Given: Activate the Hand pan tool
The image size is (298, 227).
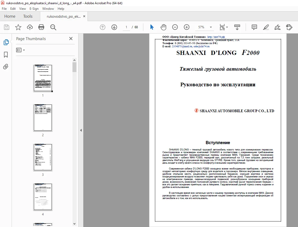Looking at the screenshot, I should pos(163,27).
